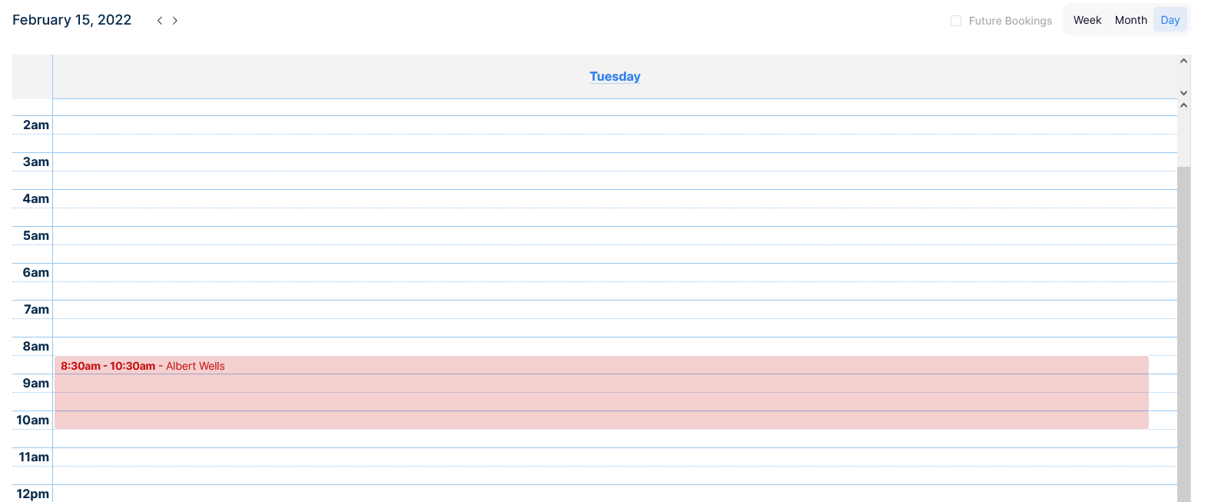Pick the 6am time slot row
The width and height of the screenshot is (1208, 502).
point(615,273)
